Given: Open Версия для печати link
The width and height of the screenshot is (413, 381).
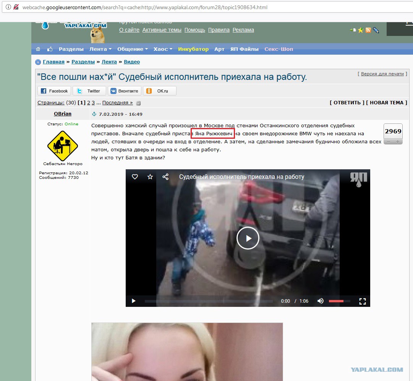Looking at the screenshot, I should 382,74.
